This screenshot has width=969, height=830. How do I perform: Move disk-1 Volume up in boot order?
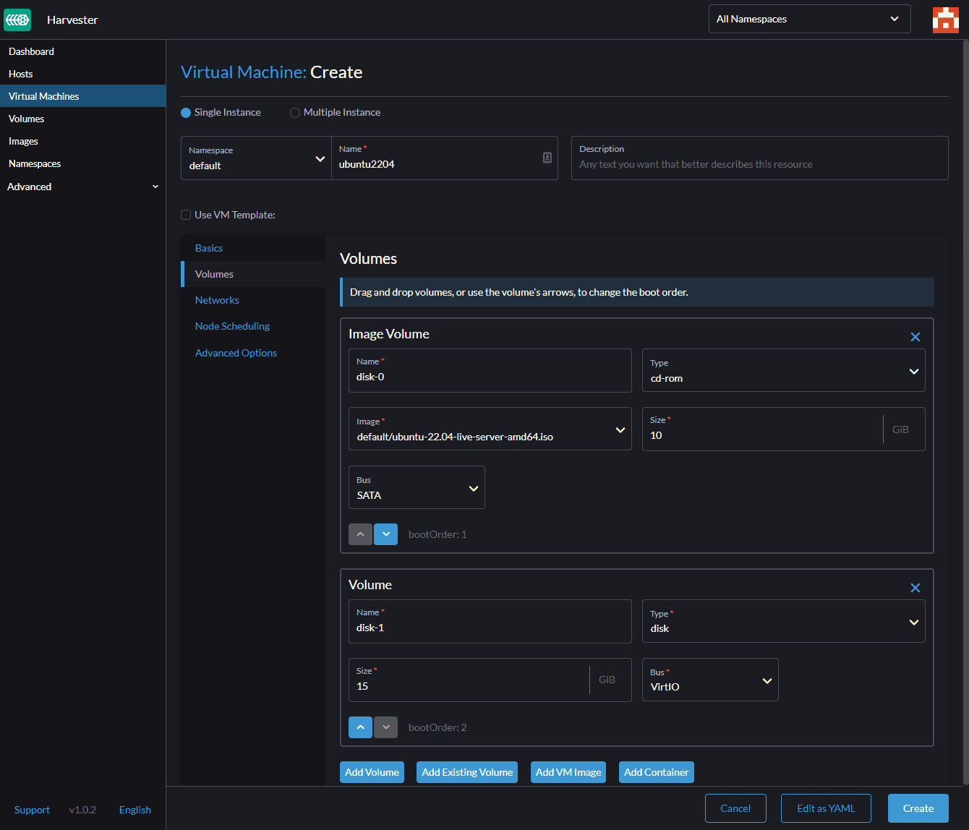(360, 727)
